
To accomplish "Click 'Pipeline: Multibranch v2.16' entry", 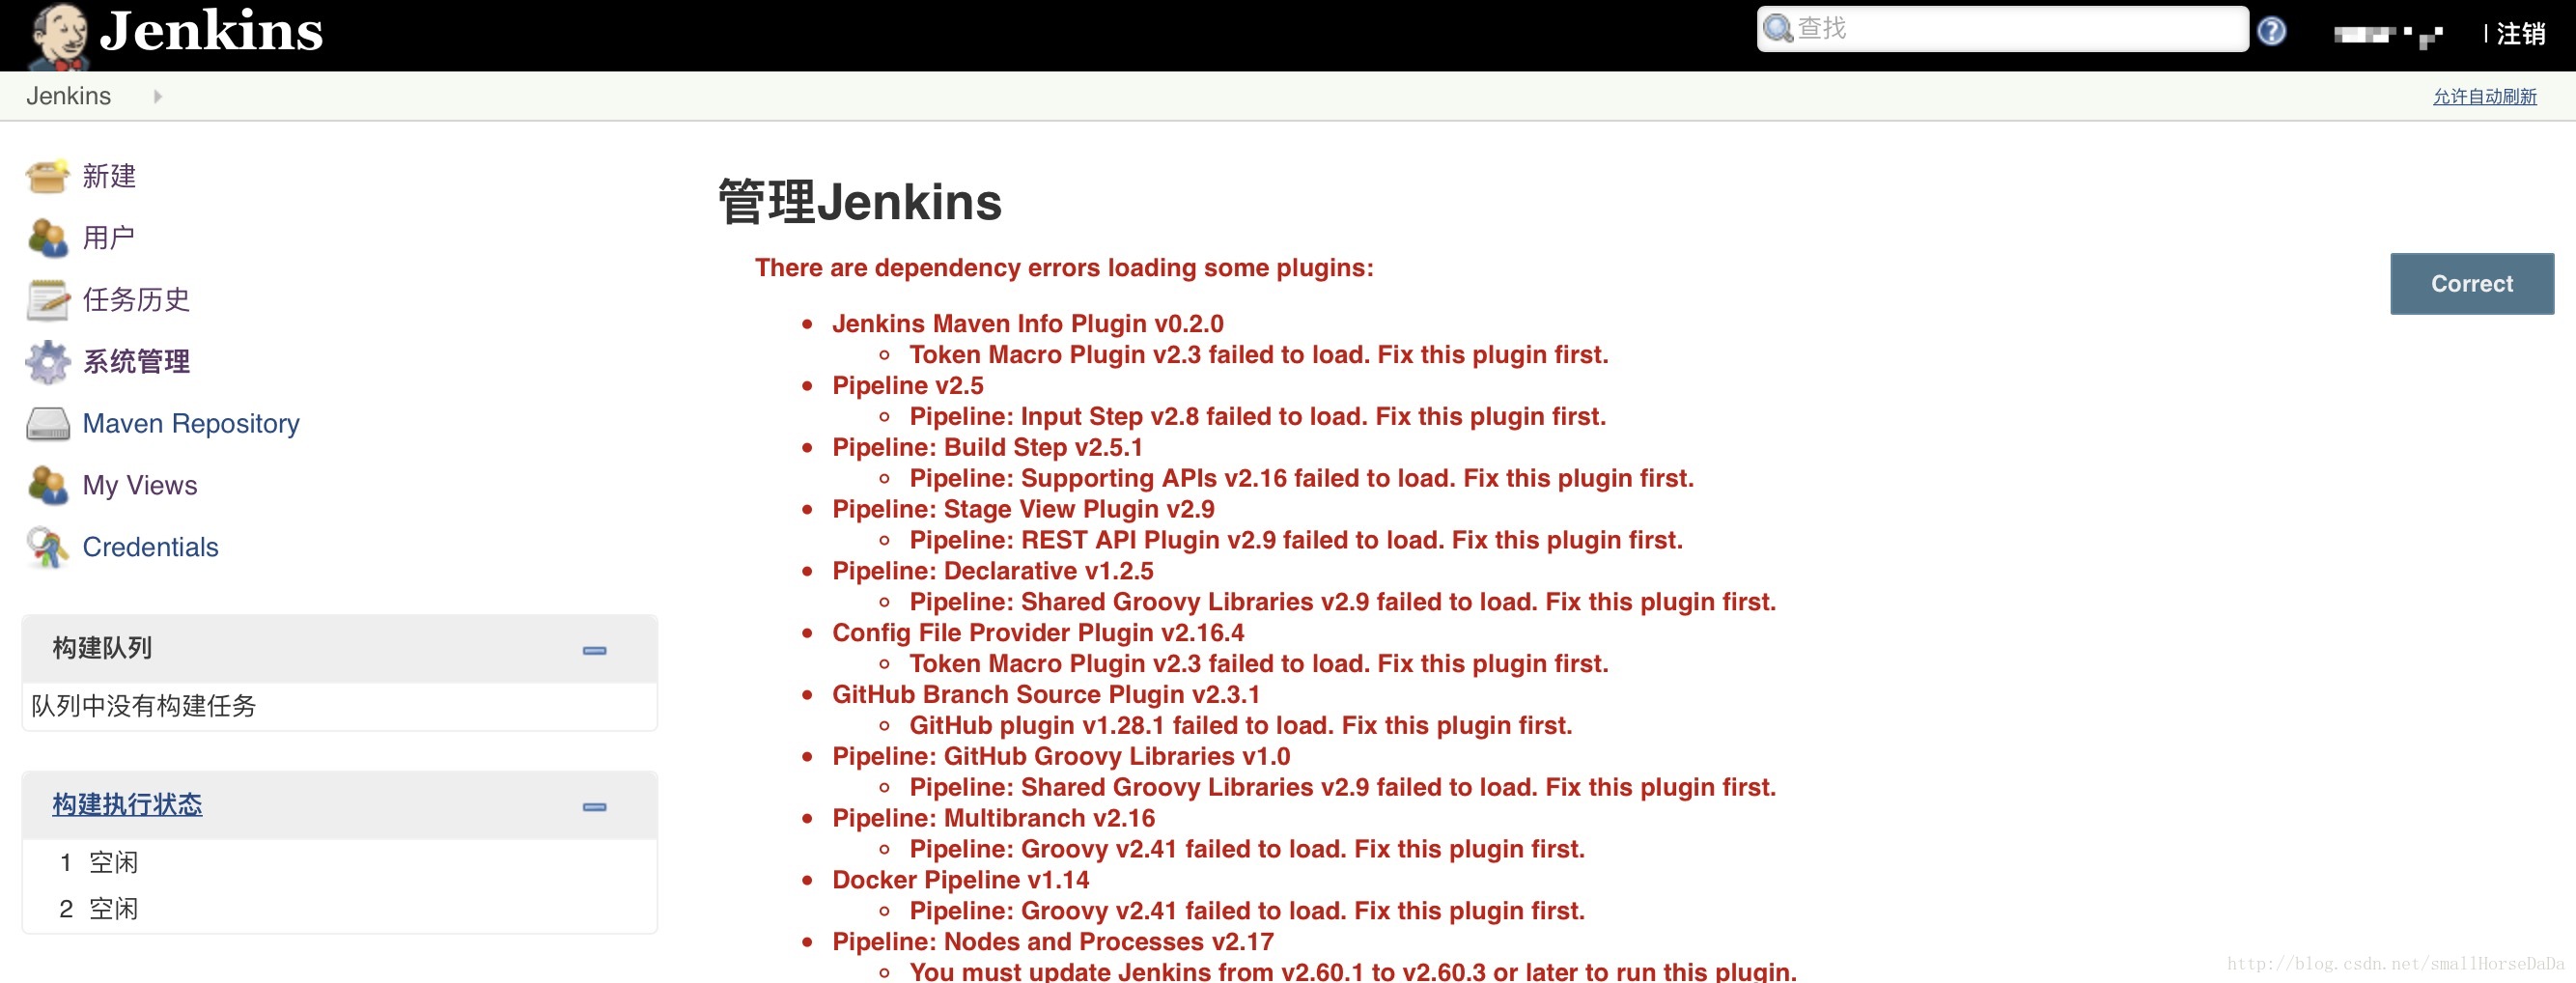I will tap(993, 819).
